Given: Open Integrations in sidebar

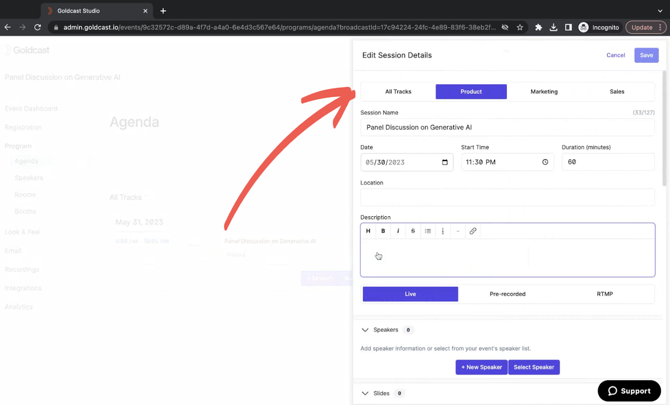Looking at the screenshot, I should [23, 288].
